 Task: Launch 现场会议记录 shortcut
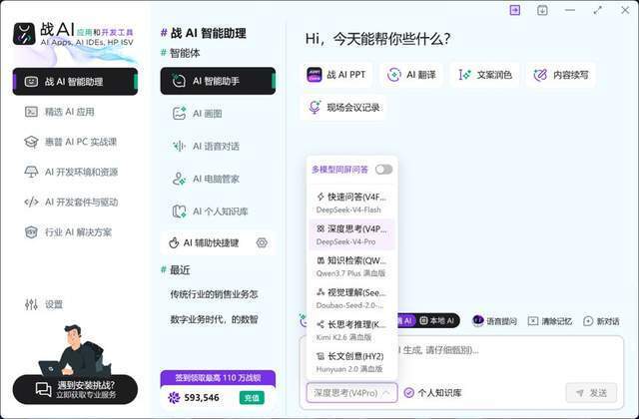(x=343, y=108)
